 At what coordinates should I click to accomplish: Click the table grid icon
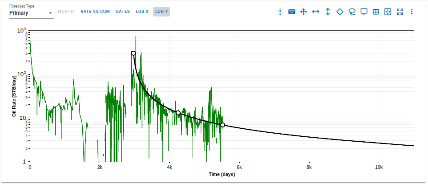pyautogui.click(x=376, y=12)
